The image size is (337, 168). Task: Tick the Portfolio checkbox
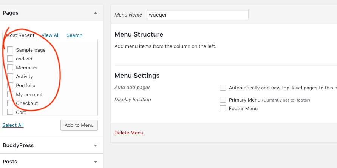pos(10,85)
